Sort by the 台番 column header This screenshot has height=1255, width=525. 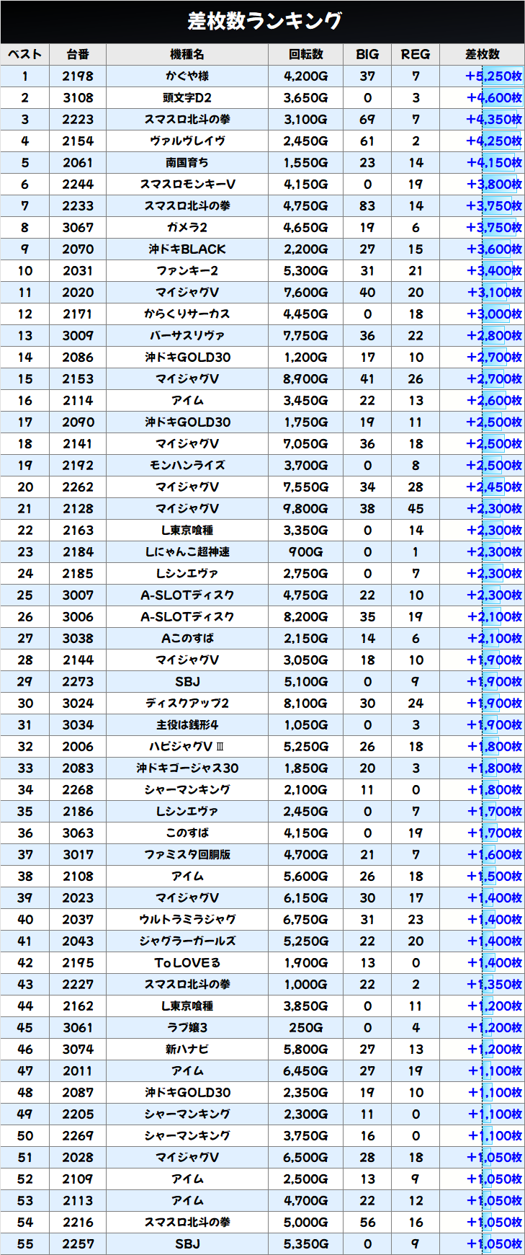click(x=78, y=54)
